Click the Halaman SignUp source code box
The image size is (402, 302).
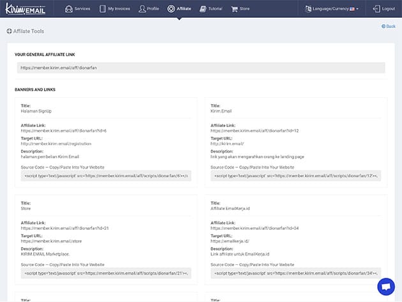(x=106, y=175)
